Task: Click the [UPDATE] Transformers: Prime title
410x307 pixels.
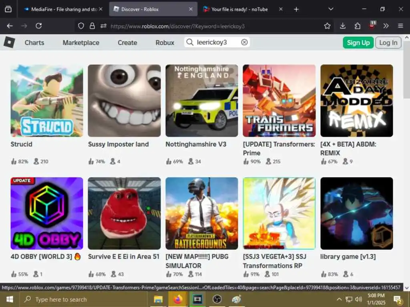Action: tap(279, 149)
